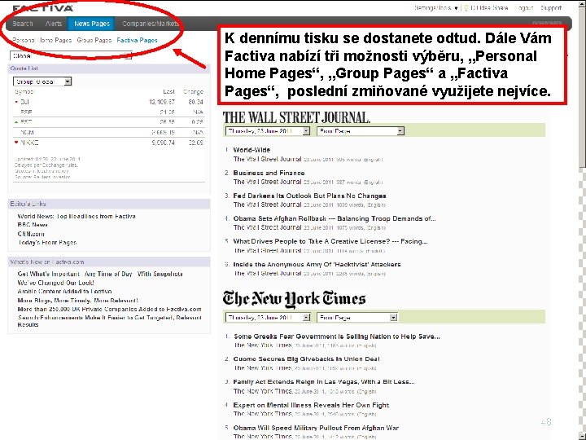The height and width of the screenshot is (440, 586).
Task: Open 'Search Enhancements' announcement link
Action: [x=110, y=321]
